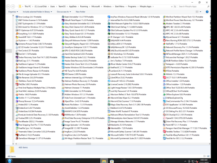Image resolution: width=217 pixels, height=163 pixels.
Task: Select the FastStone Capture Portable icon
Action: tap(17, 64)
